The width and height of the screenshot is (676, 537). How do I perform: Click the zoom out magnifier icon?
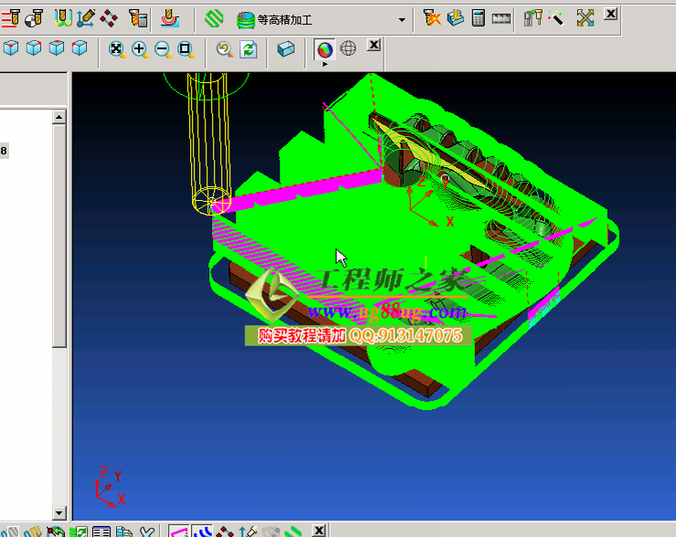163,49
